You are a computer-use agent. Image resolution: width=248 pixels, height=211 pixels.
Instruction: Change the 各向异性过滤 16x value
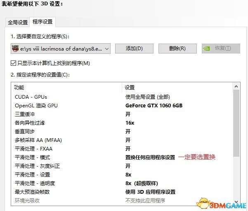(130, 123)
